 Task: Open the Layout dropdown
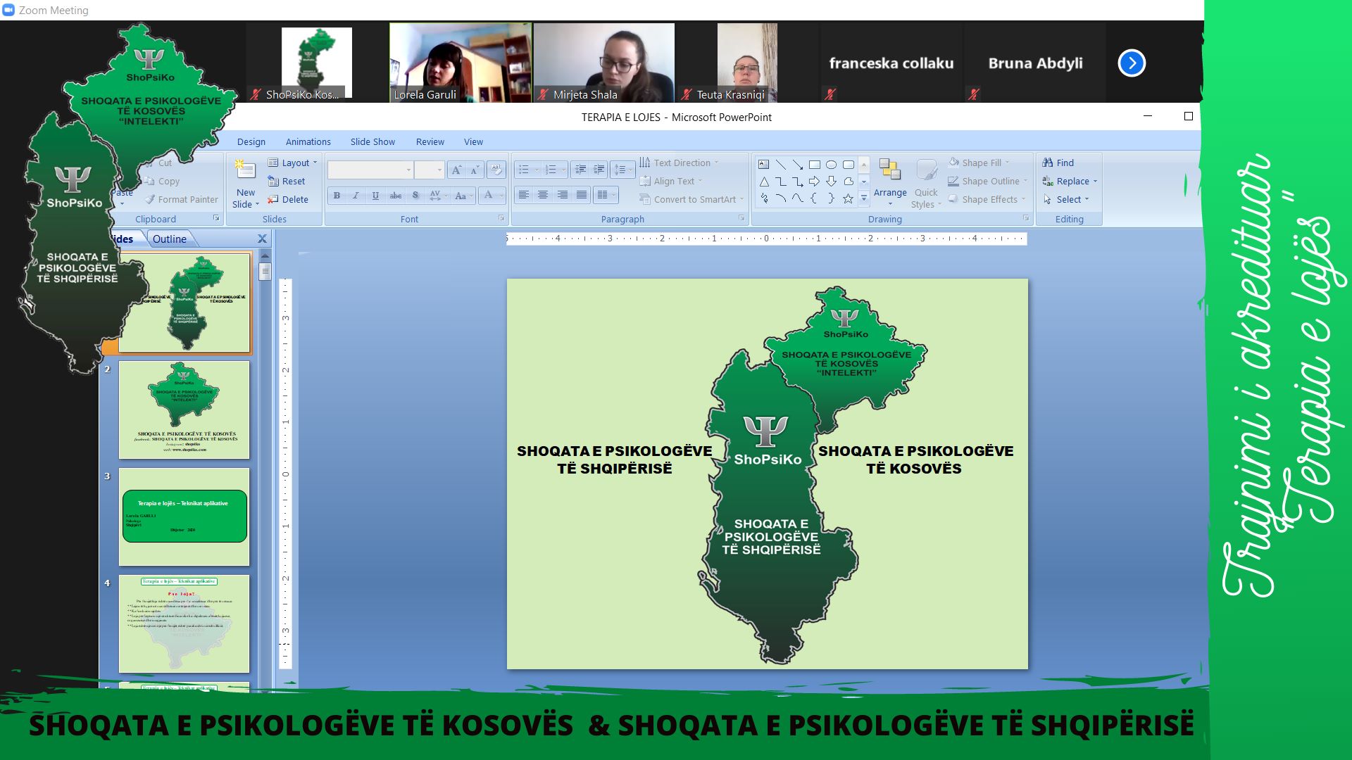click(x=292, y=163)
